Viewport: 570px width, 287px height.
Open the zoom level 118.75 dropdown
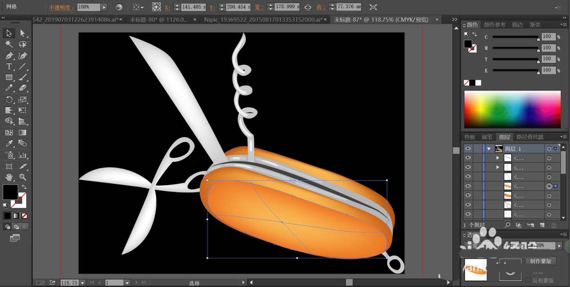click(x=83, y=282)
